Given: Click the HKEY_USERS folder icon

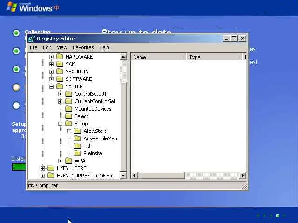Looking at the screenshot, I should pos(51,168).
